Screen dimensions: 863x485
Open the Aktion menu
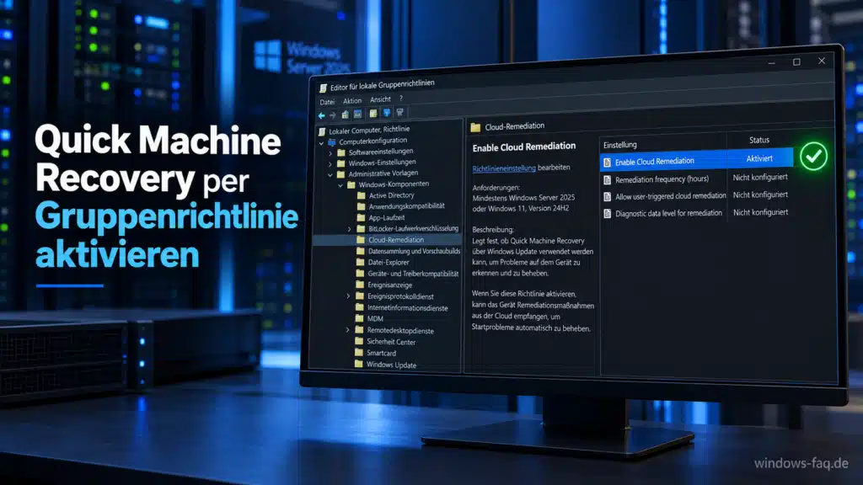[352, 101]
